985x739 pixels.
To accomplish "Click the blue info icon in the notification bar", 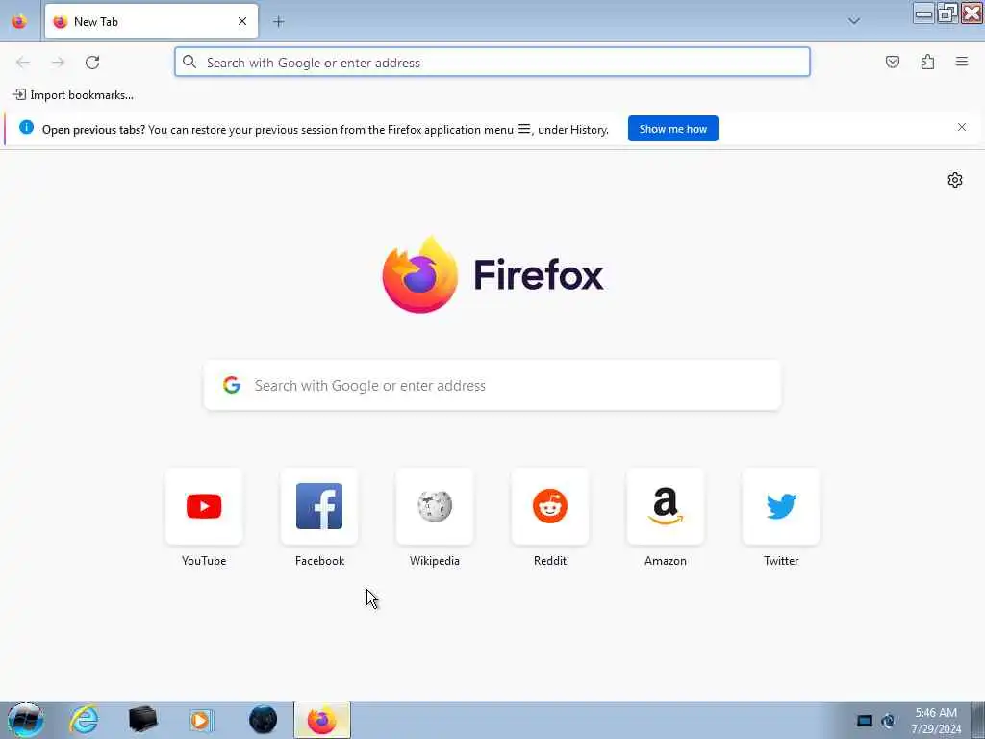I will [x=26, y=128].
